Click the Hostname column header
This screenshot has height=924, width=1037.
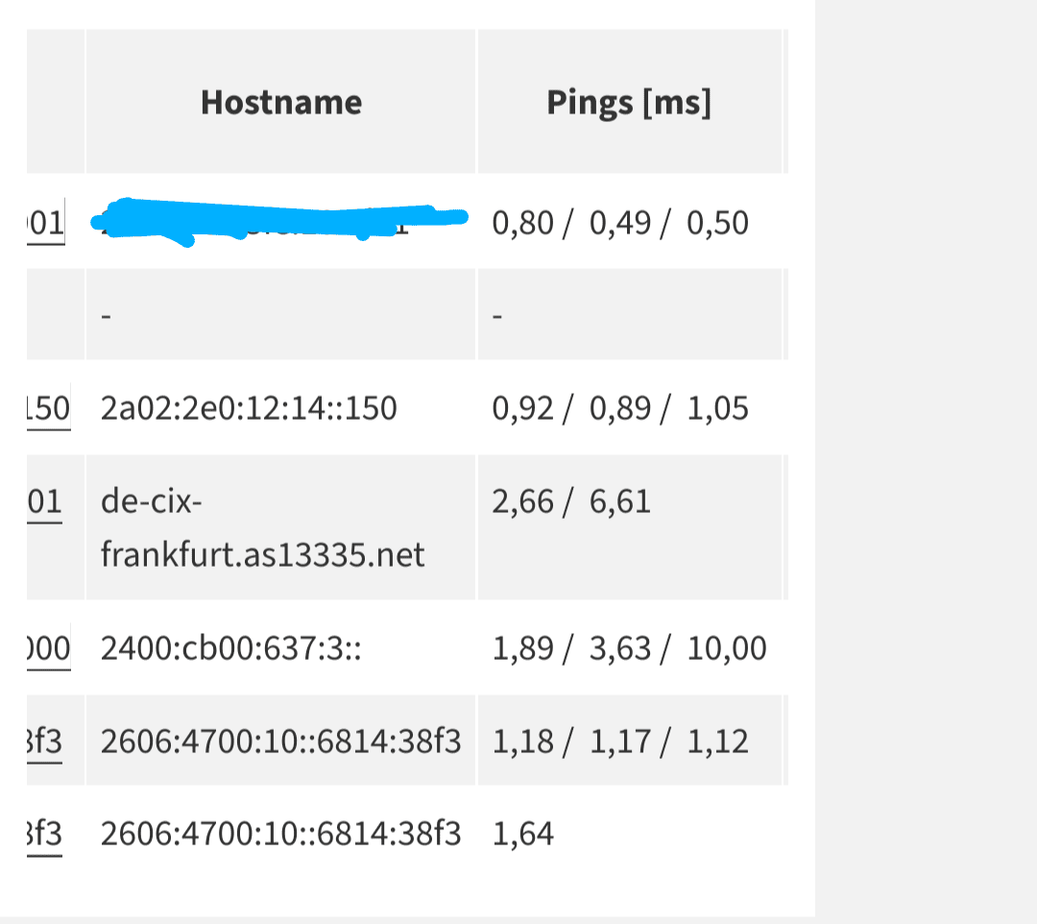click(280, 102)
